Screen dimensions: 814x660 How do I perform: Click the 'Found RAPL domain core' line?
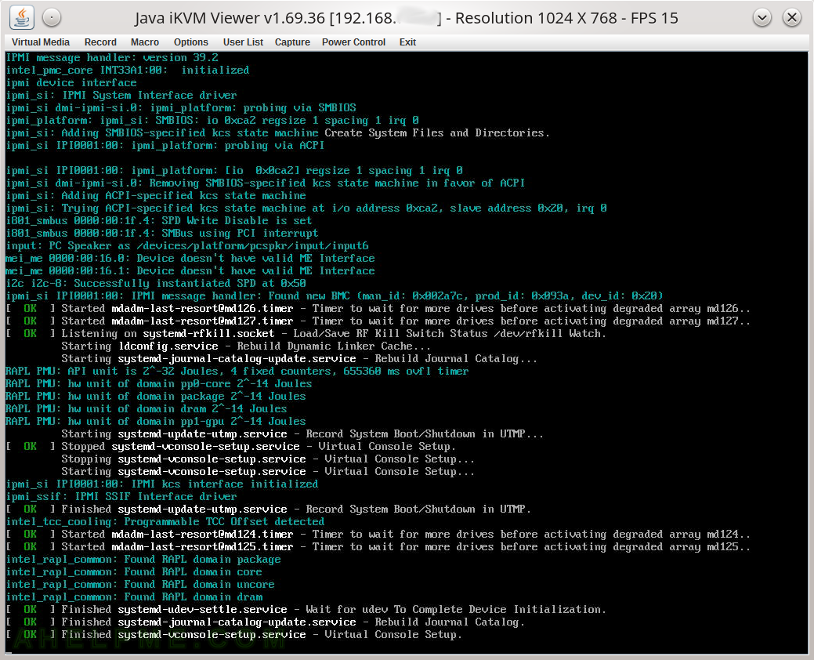(134, 571)
